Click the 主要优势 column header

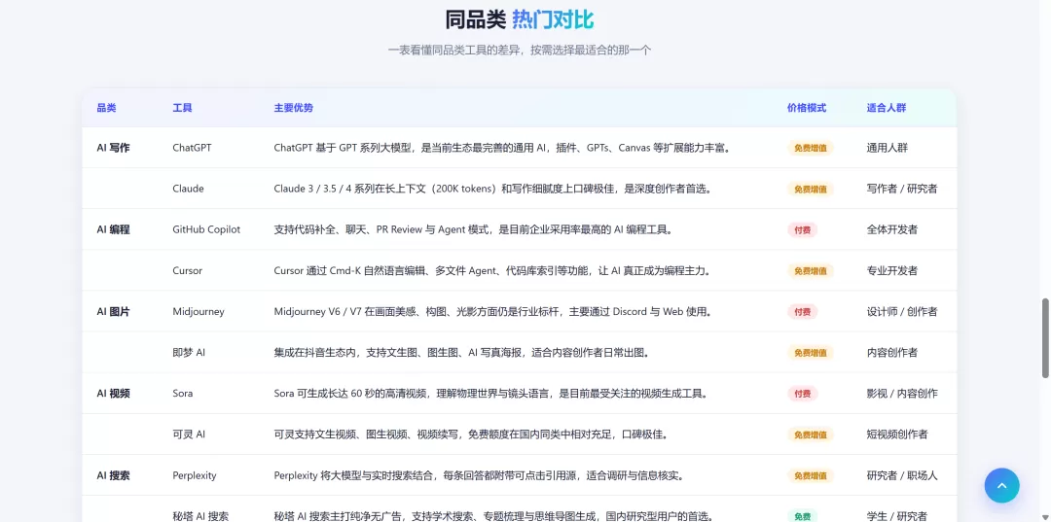coord(294,108)
